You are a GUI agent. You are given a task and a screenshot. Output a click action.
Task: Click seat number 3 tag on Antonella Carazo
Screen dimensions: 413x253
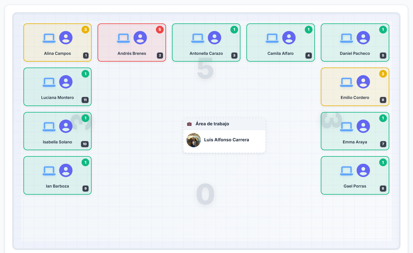[234, 55]
